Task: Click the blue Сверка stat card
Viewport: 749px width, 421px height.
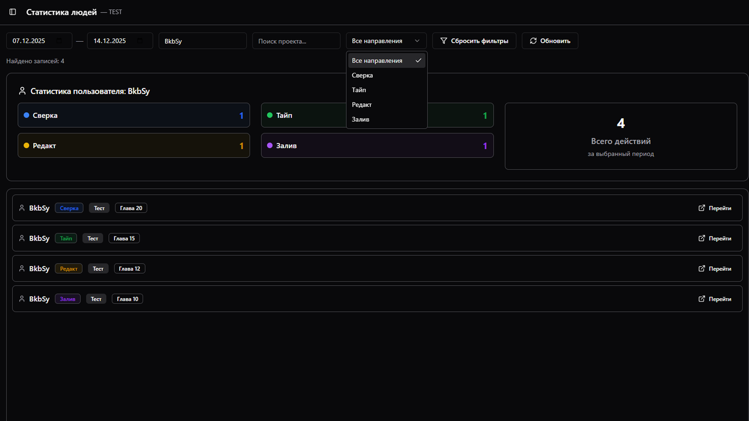Action: pos(133,115)
